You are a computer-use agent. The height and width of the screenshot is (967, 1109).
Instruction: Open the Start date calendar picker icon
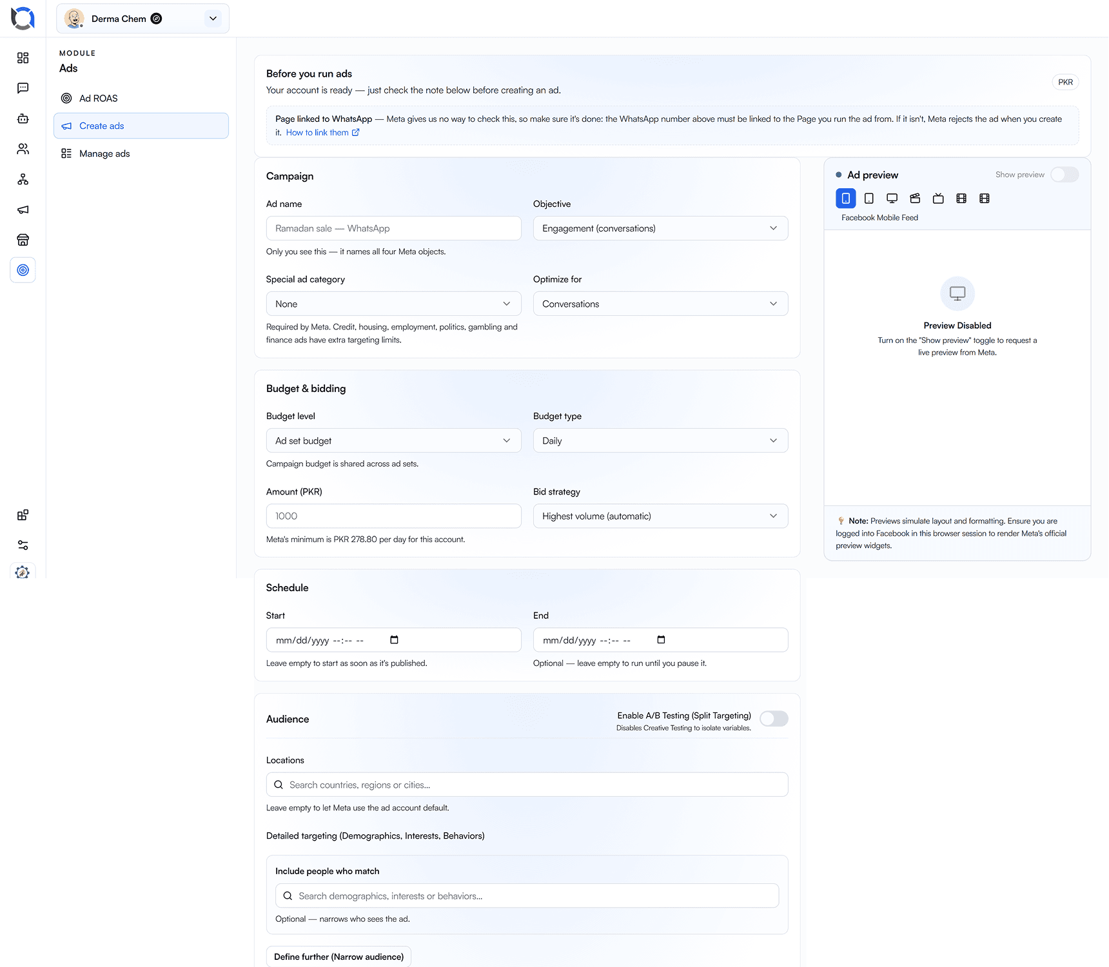pos(395,640)
